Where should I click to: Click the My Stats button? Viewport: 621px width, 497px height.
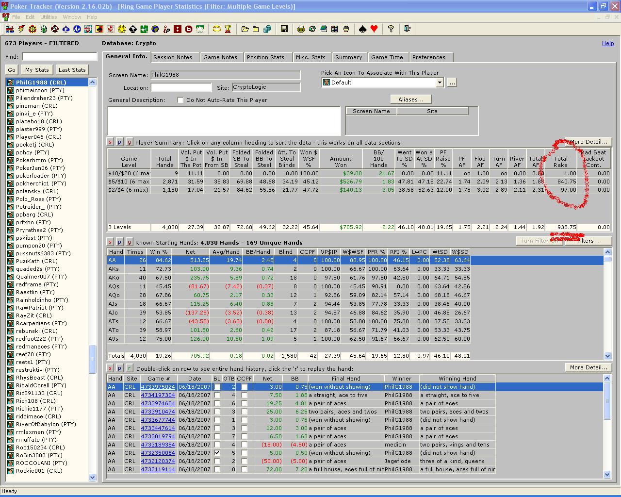pos(37,70)
